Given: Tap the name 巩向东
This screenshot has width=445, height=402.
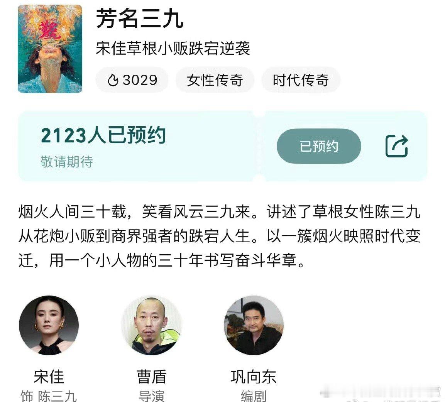Looking at the screenshot, I should click(x=254, y=377).
